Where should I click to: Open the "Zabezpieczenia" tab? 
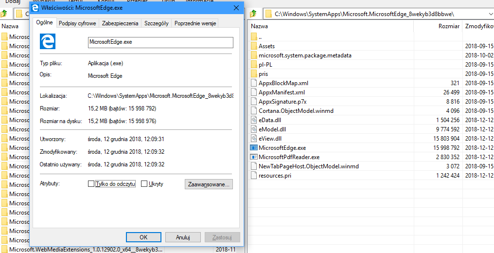(120, 23)
